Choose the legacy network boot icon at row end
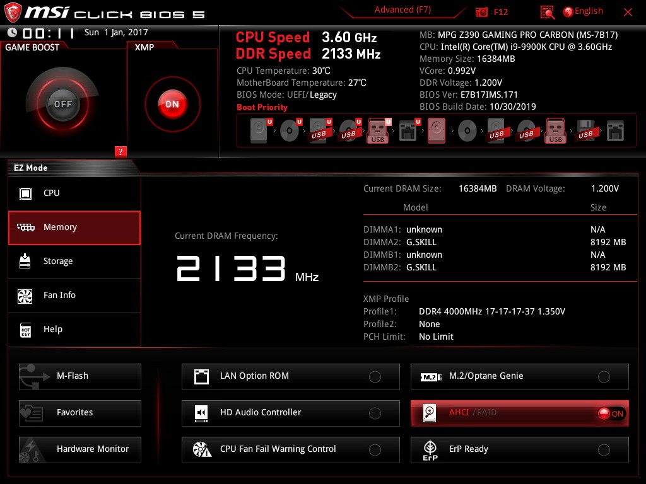 click(615, 131)
